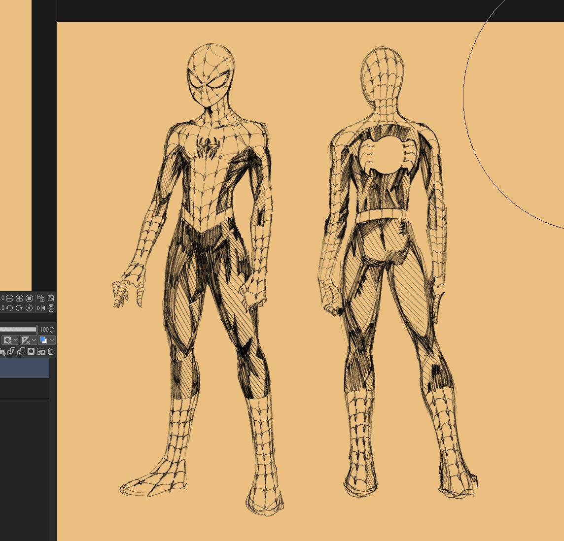
Task: Flip the canvas view horizontally
Action: (x=41, y=308)
